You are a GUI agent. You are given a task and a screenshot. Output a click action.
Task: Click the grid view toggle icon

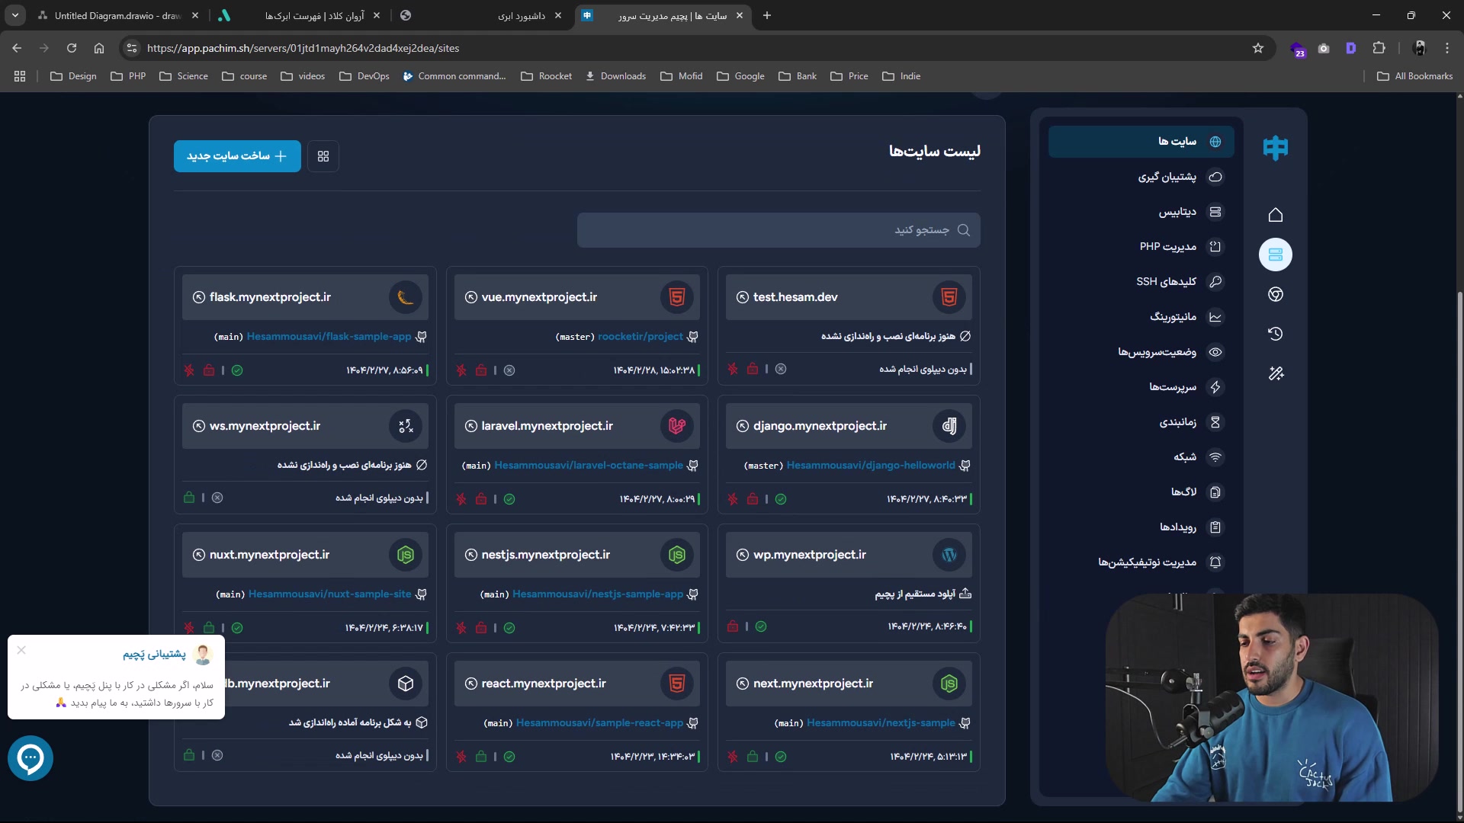coord(323,156)
